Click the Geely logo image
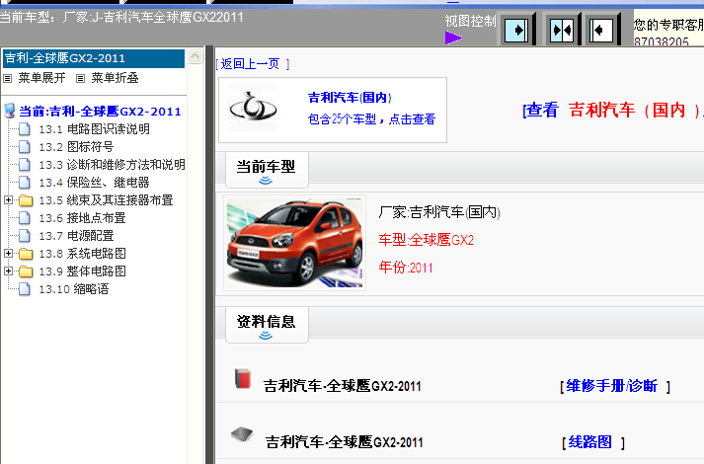The image size is (704, 464). point(253,108)
